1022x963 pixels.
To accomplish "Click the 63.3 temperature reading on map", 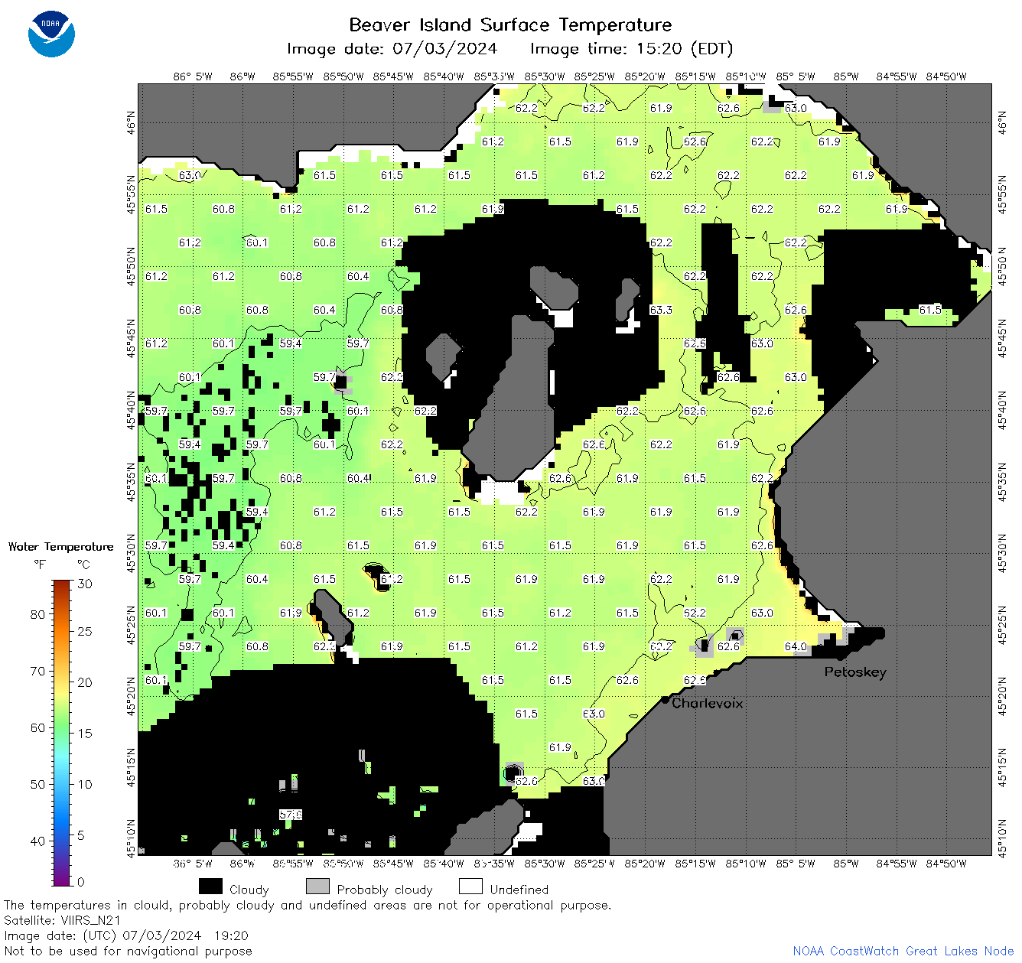I will coord(661,310).
